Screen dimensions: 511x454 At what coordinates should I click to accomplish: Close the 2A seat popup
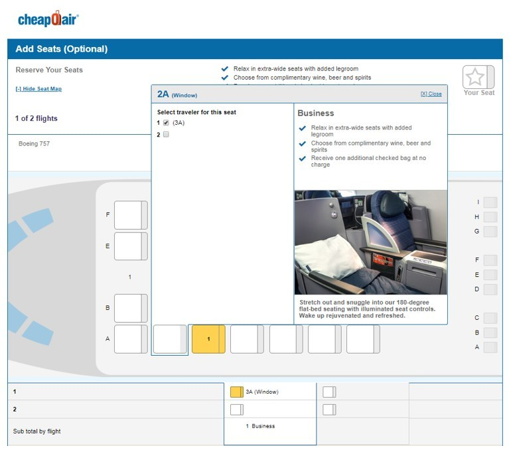[431, 94]
